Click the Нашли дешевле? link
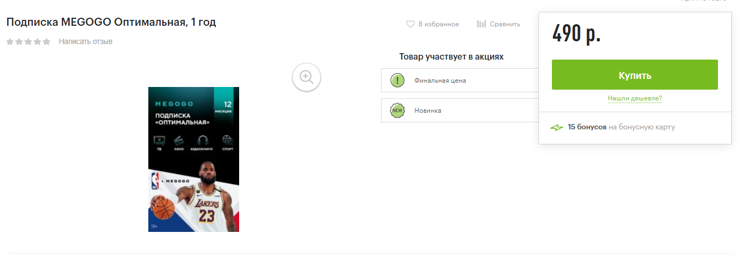The width and height of the screenshot is (740, 255). (635, 99)
